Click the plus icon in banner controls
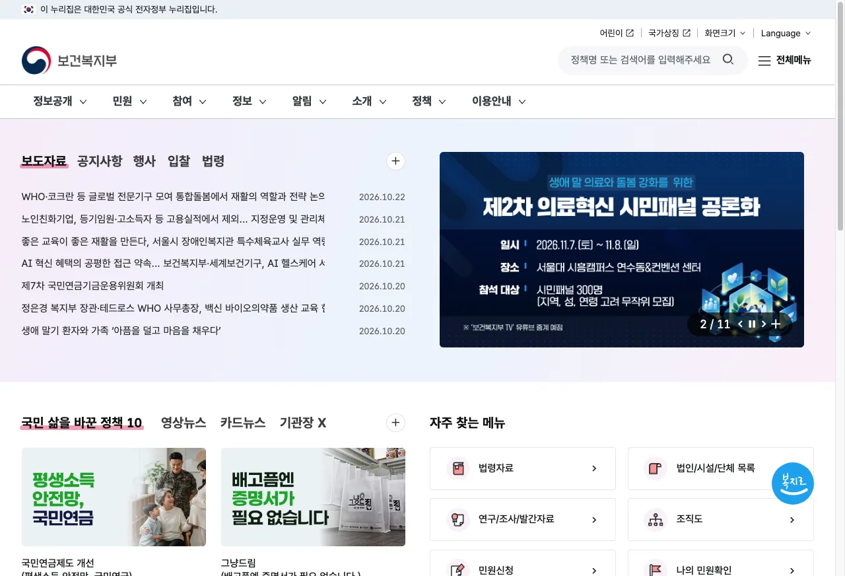This screenshot has width=845, height=576. pos(776,324)
